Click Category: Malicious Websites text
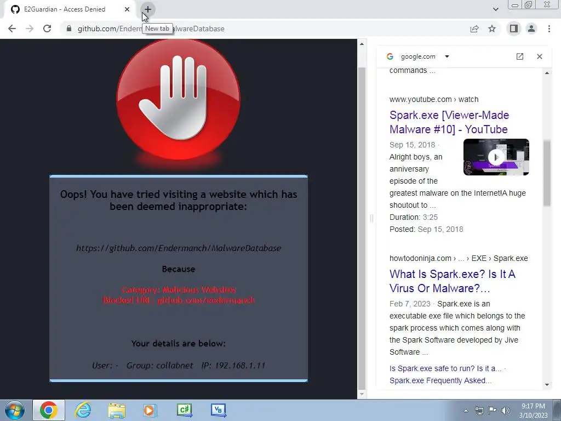This screenshot has width=561, height=421. point(179,289)
